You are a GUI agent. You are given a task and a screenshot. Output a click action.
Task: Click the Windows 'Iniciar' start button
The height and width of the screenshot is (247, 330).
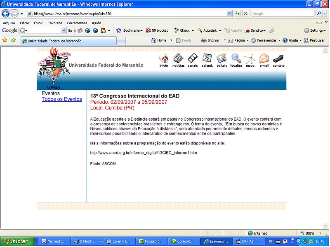(16, 242)
